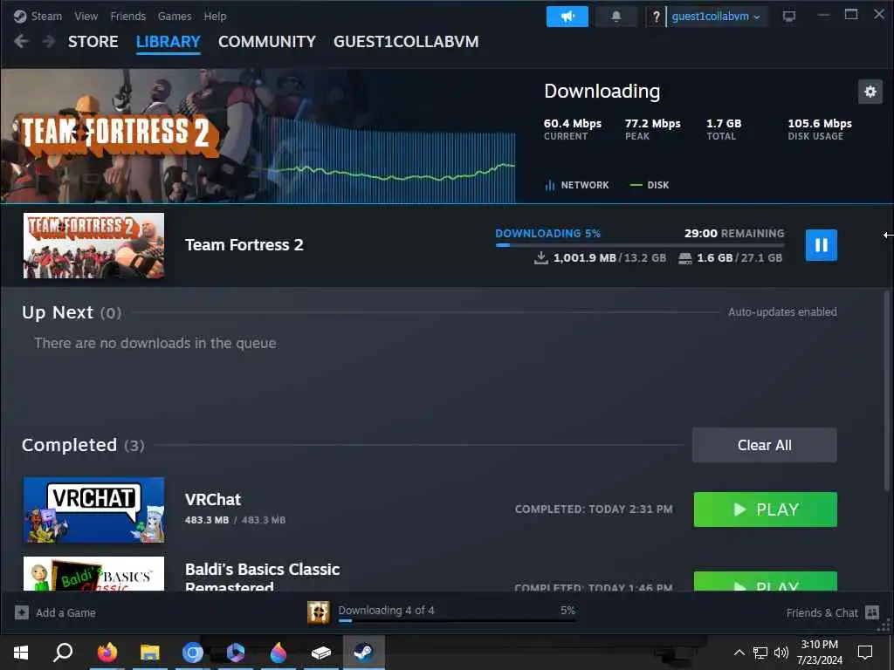
Task: Open the Games menu
Action: pyautogui.click(x=175, y=16)
